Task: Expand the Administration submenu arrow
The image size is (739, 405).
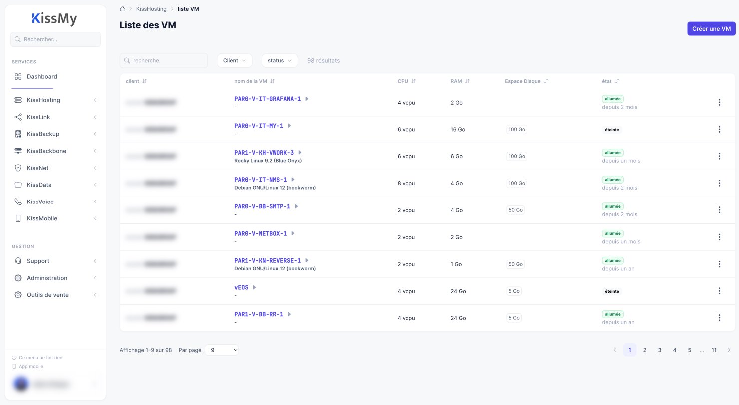Action: (95, 278)
